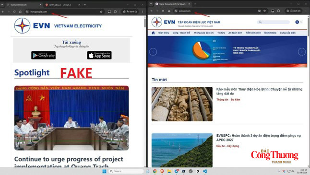Open 'Kho mẫu nõn Thủy điện Hòa Bình' article
310x175 pixels.
click(260, 91)
